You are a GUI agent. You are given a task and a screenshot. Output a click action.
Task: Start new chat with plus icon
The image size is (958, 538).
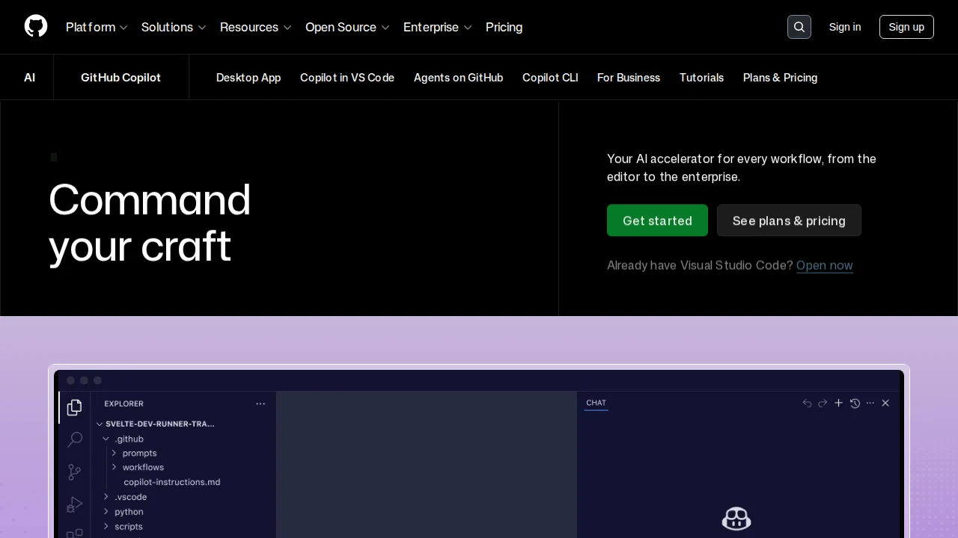point(838,403)
